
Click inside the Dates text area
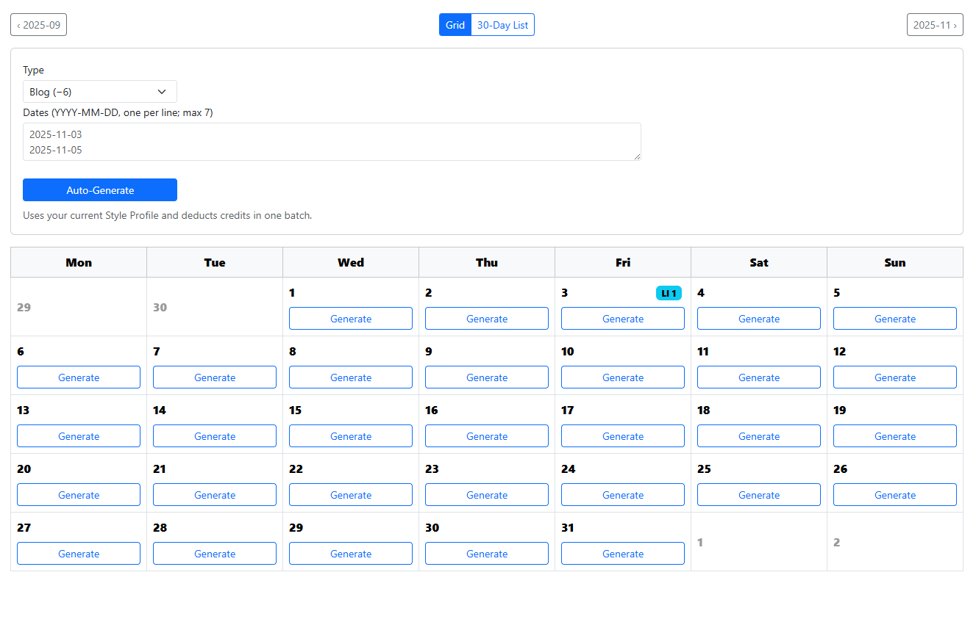point(332,141)
